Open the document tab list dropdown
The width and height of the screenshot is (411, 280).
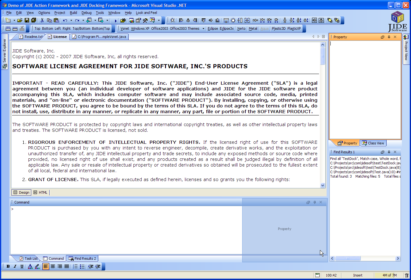pyautogui.click(x=323, y=37)
